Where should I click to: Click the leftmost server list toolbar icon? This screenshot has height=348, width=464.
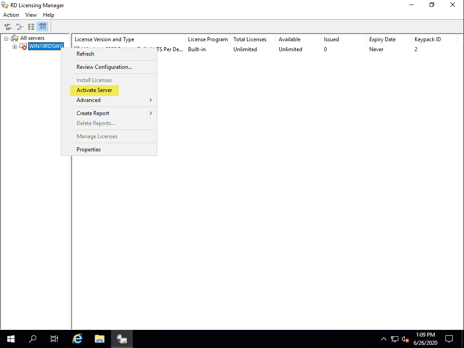[8, 26]
